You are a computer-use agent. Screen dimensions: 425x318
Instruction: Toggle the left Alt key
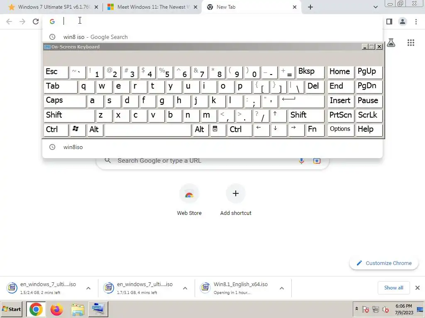(95, 130)
